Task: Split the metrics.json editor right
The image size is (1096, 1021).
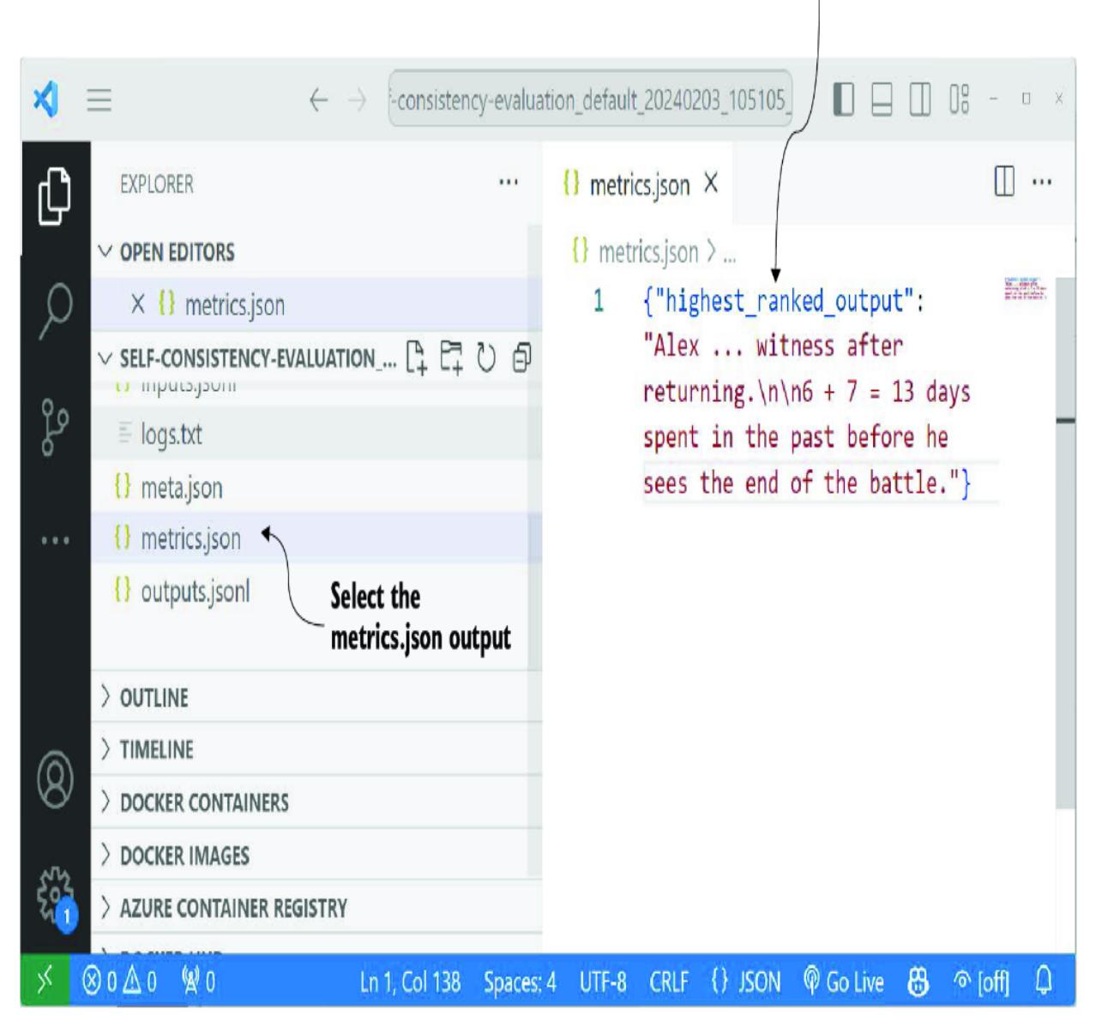Action: coord(1004,182)
